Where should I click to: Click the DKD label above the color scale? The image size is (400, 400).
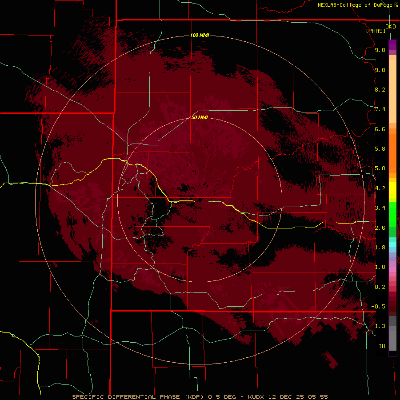coord(391,27)
